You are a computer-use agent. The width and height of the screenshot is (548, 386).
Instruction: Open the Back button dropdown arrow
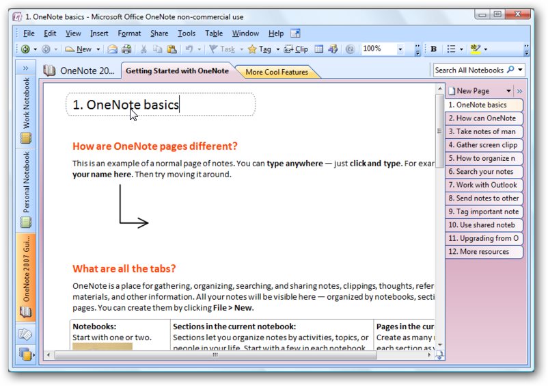35,49
